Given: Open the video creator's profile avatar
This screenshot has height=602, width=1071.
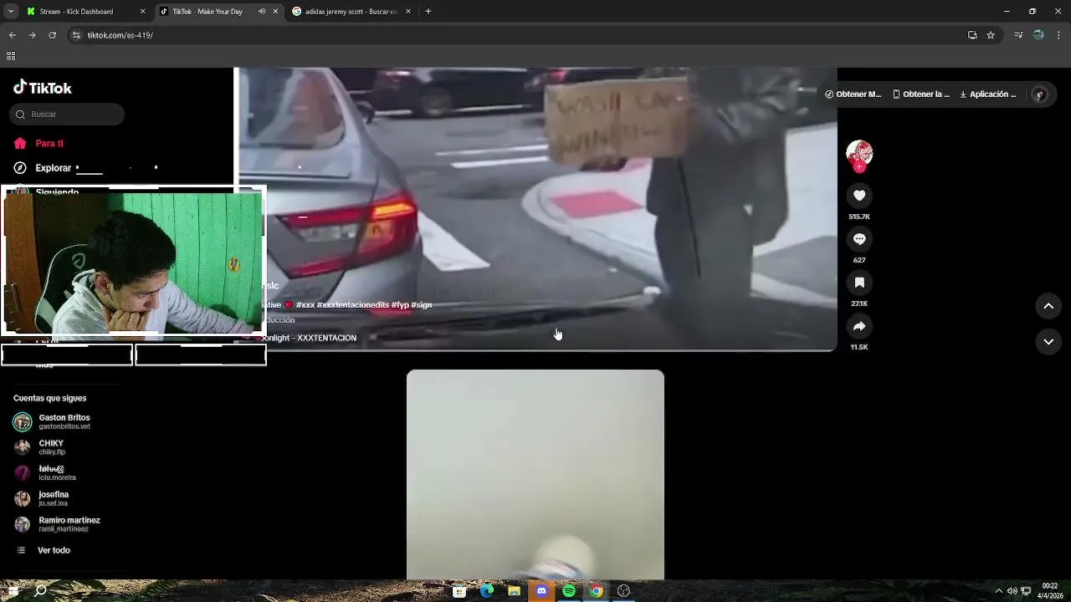Looking at the screenshot, I should [x=859, y=153].
